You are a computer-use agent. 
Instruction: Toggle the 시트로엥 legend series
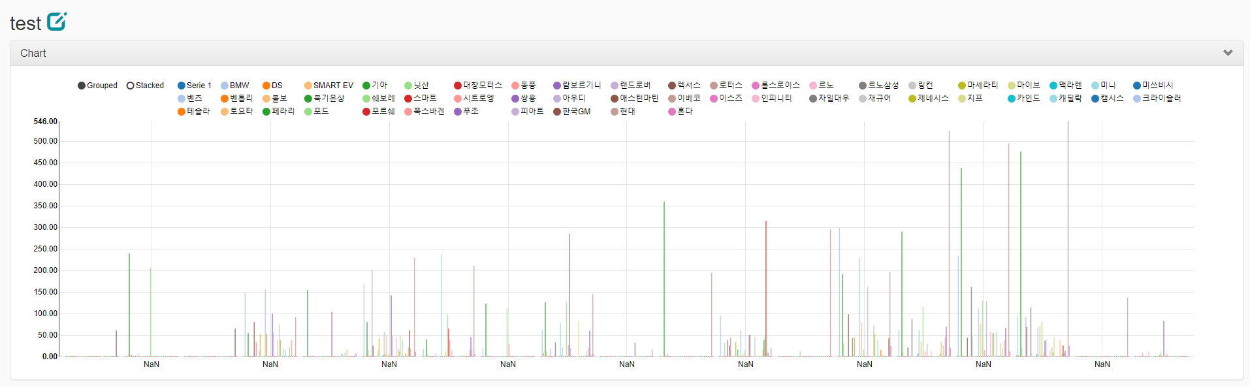[474, 99]
